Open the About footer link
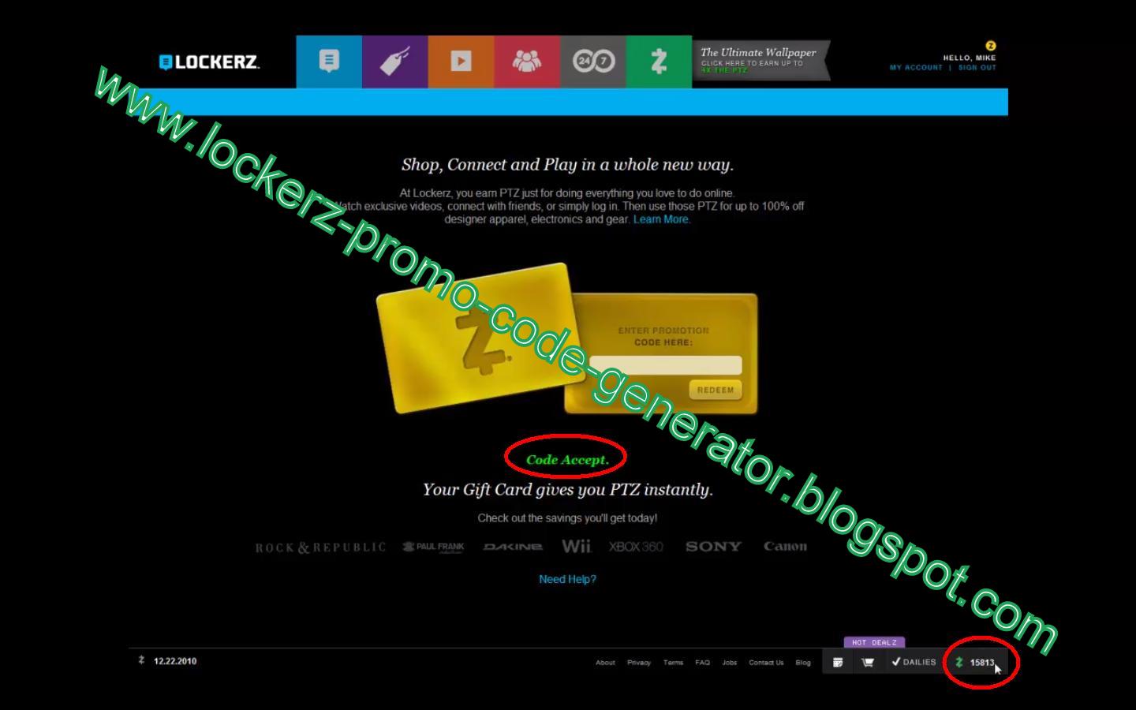This screenshot has height=710, width=1136. [605, 663]
